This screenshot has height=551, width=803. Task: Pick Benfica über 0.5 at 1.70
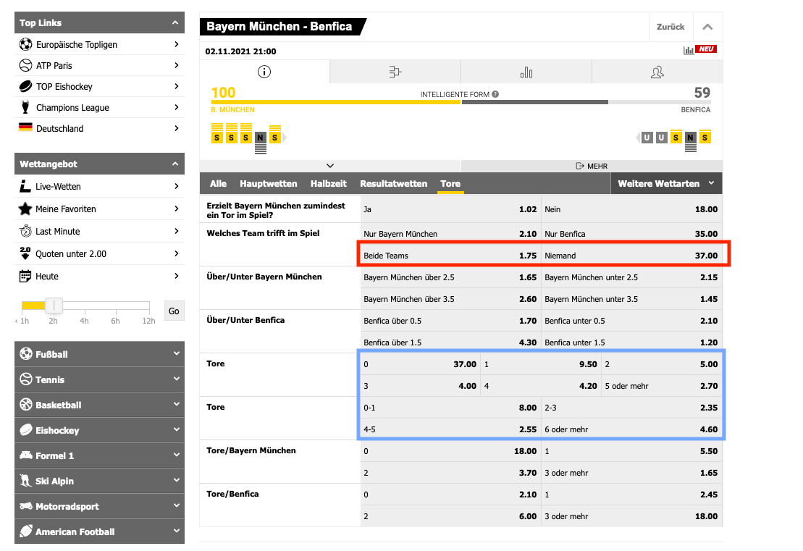[x=450, y=321]
